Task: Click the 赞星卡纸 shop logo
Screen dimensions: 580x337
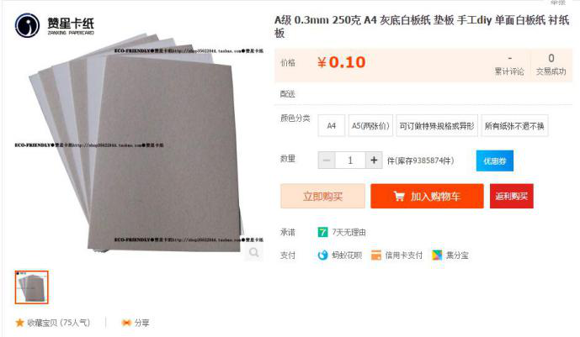Action: point(55,25)
